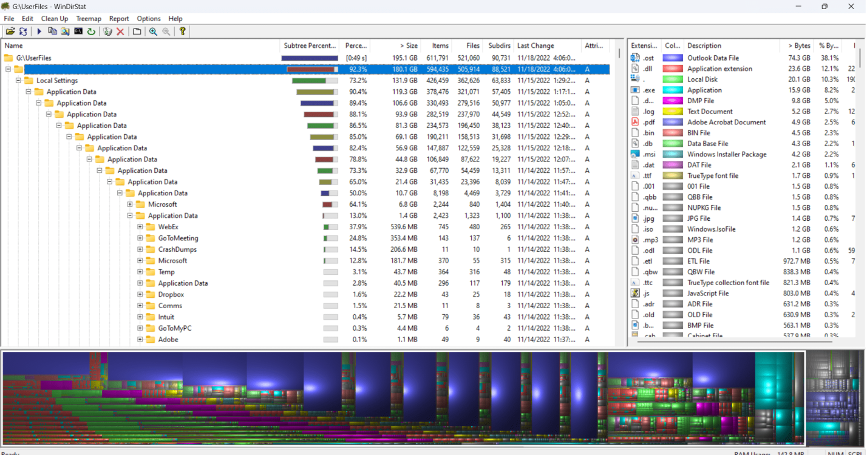Click the .mp3 file type icon
The height and width of the screenshot is (455, 867).
[x=635, y=240]
